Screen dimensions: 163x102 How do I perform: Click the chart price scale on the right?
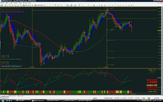(x=159, y=37)
